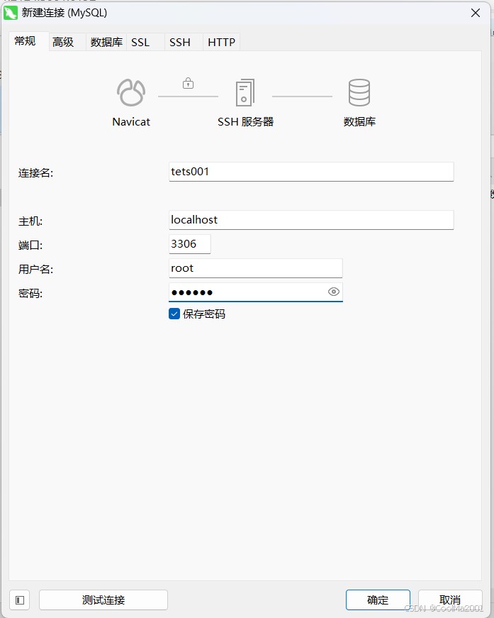Switch to the HTTP tab

(x=221, y=42)
